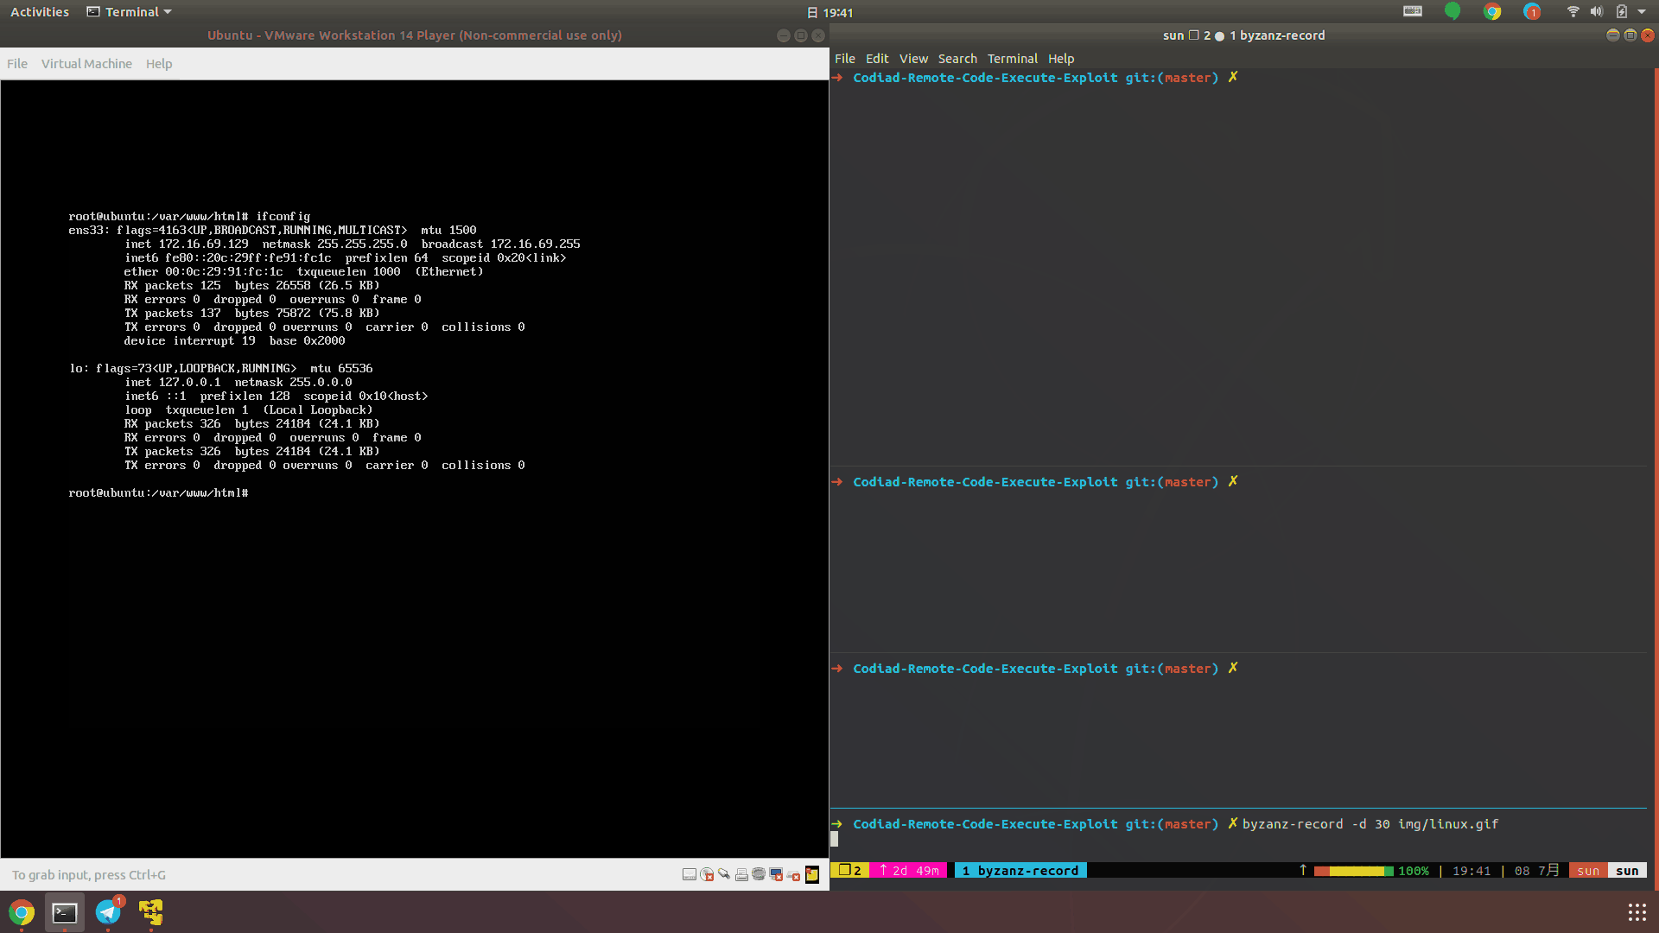
Task: Open the VMware Player dock icon
Action: [151, 912]
